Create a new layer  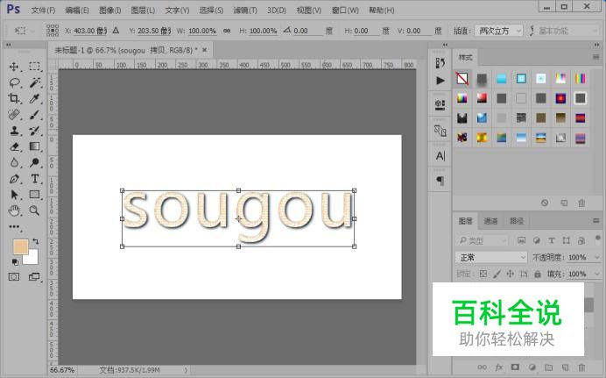tap(565, 367)
